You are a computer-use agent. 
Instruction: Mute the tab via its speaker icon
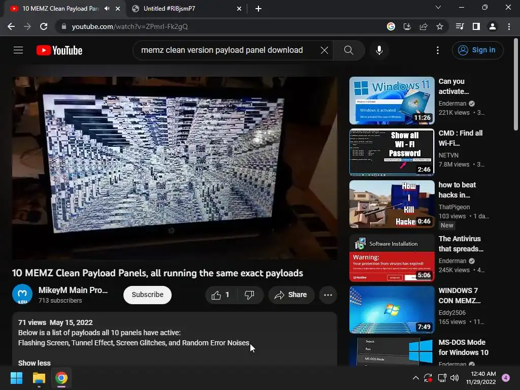tap(107, 9)
